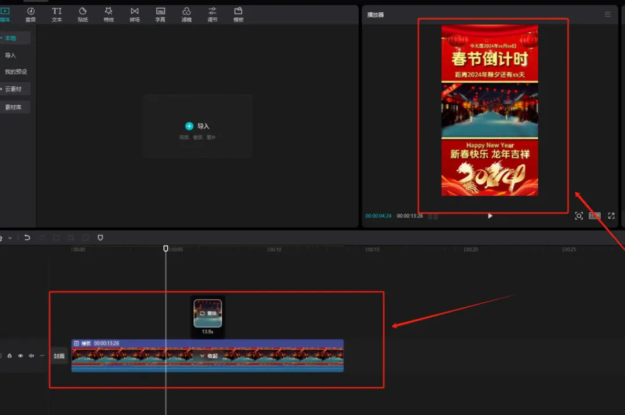Screen dimensions: 625x415
Task: Hide the main track with eye icon
Action: coord(20,355)
